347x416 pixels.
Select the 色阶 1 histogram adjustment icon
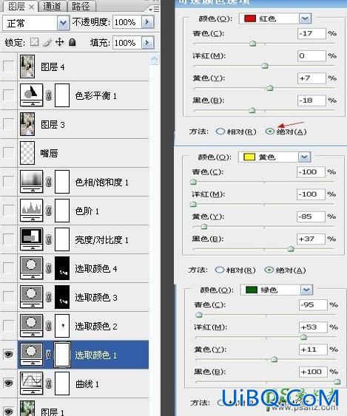pyautogui.click(x=31, y=211)
